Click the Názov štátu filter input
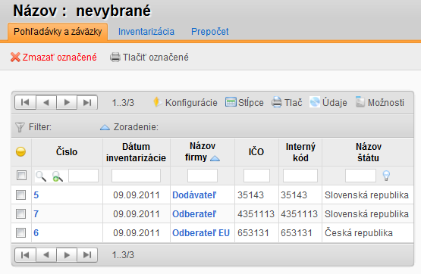The height and width of the screenshot is (274, 421). coord(360,176)
